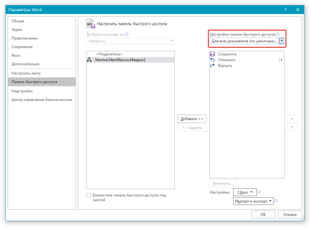Move selected command up with the arrow button
Image resolution: width=311 pixels, height=228 pixels.
292,119
